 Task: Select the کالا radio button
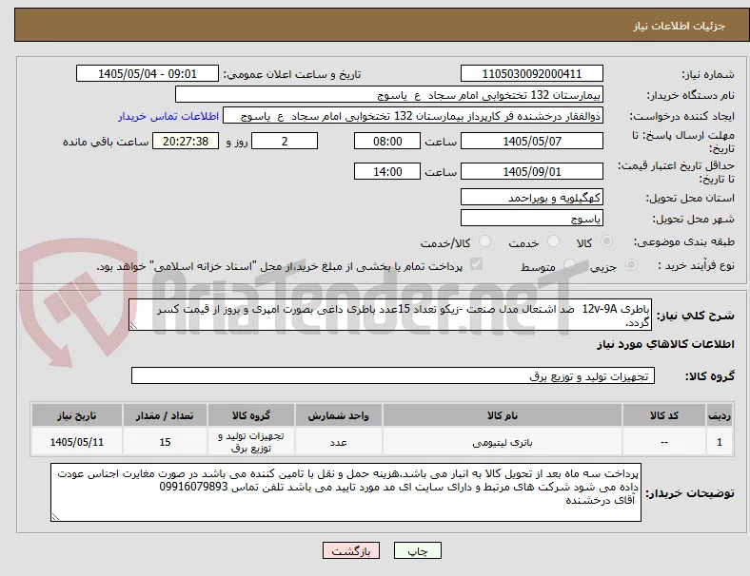point(606,241)
